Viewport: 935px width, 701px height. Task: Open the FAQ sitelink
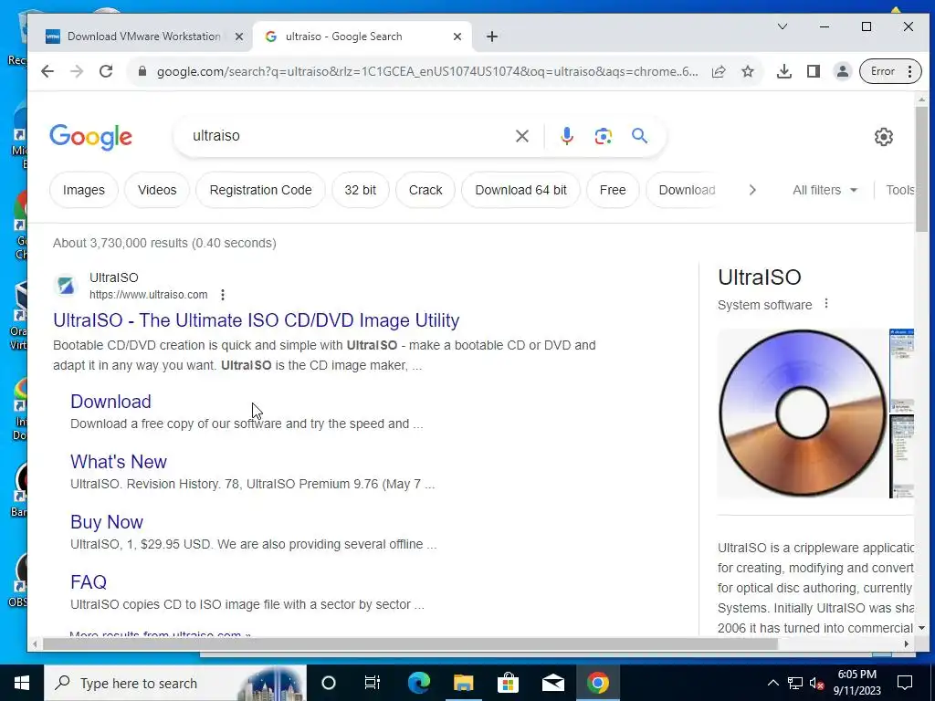pyautogui.click(x=89, y=582)
